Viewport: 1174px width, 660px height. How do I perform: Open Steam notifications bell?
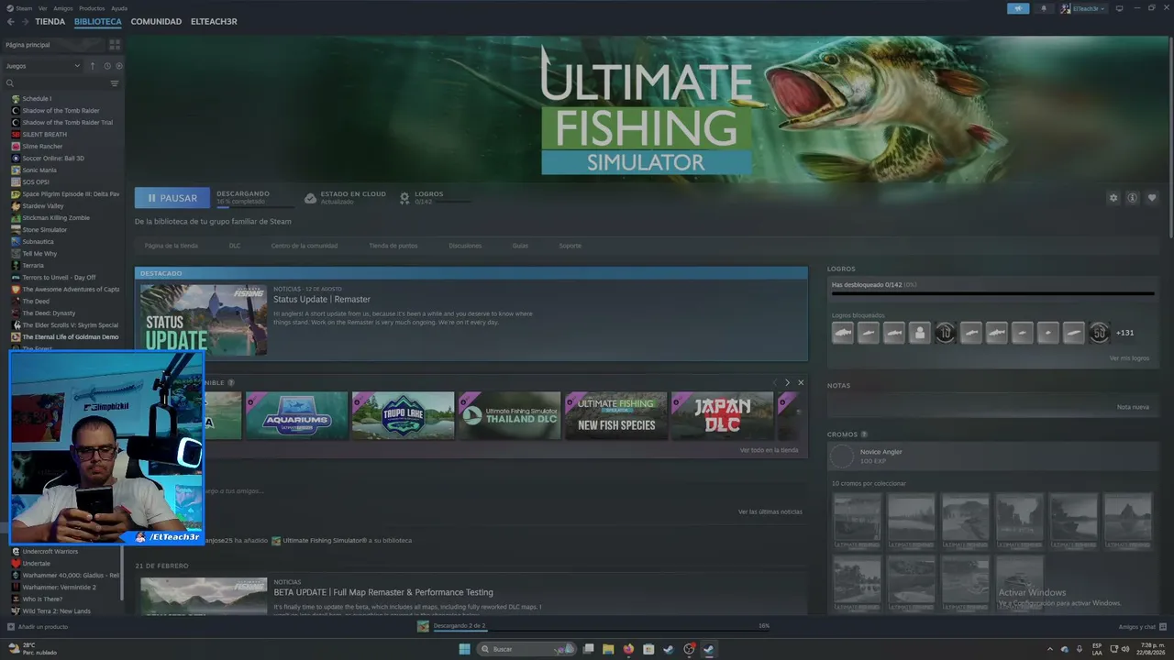pos(1044,8)
